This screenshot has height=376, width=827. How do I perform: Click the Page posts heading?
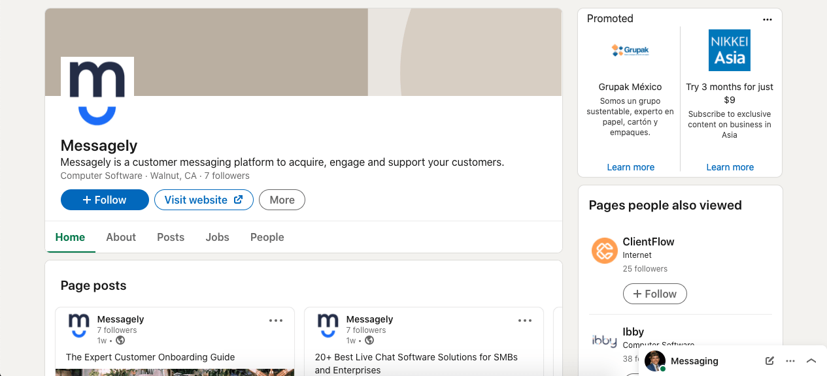click(93, 285)
